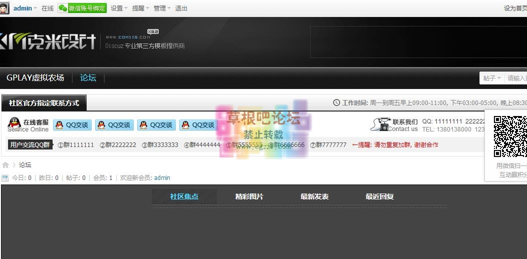Click the fourth QQ交谈 button
527x259 pixels.
point(199,125)
